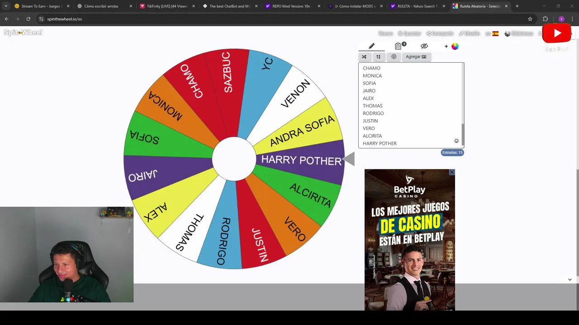Screen dimensions: 579x325
Task: Switch to Cómo instalar MODS tab
Action: (355, 6)
